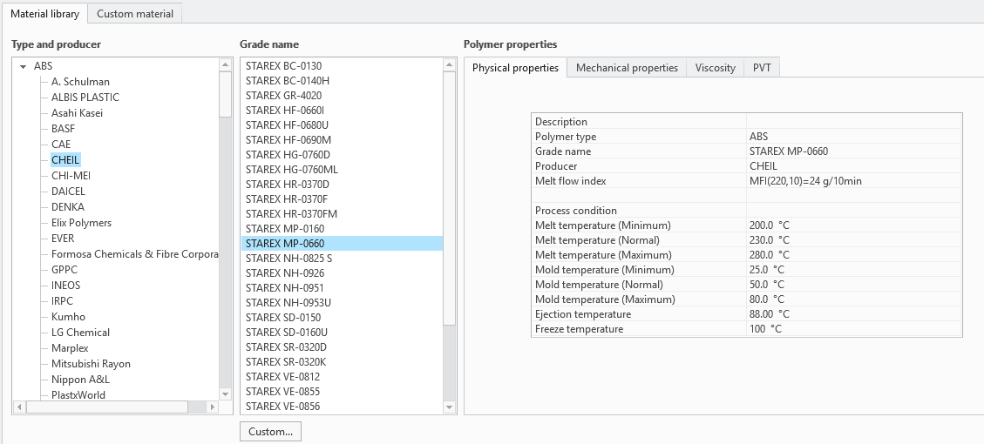The width and height of the screenshot is (984, 444).
Task: Click producer tree scroll-down arrow
Action: [x=225, y=394]
